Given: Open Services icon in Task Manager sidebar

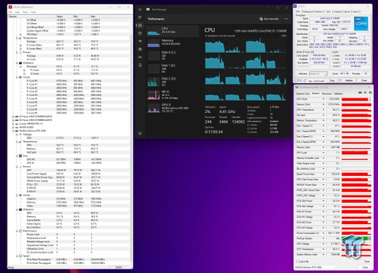Looking at the screenshot, I should (x=140, y=65).
